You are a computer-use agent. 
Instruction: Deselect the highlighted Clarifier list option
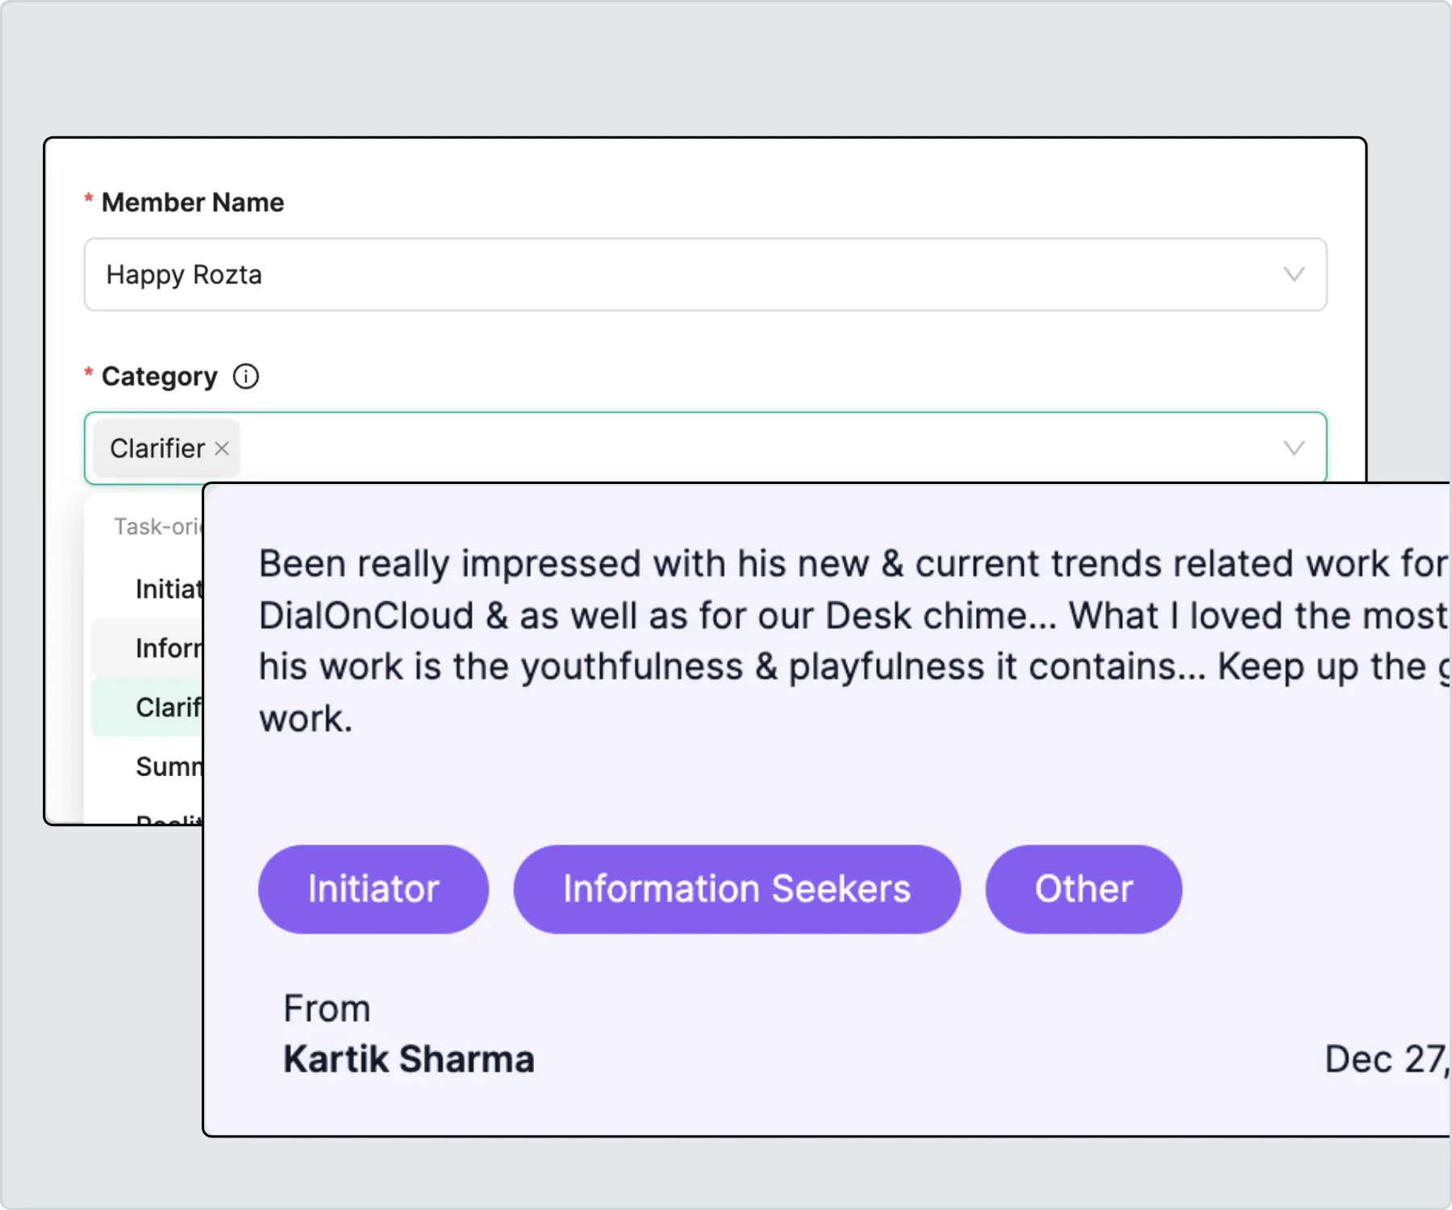click(168, 707)
